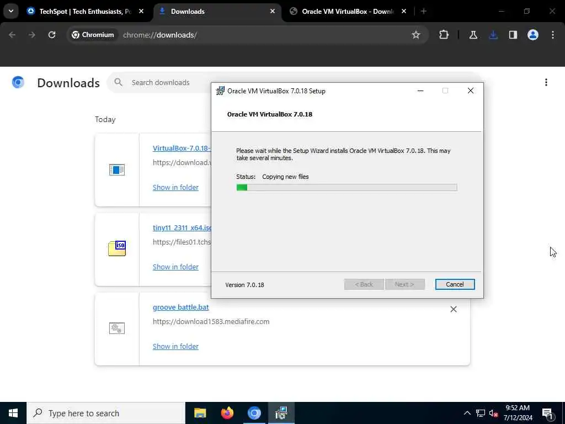This screenshot has width=565, height=424.
Task: Close the TechSpot tab
Action: (x=141, y=12)
